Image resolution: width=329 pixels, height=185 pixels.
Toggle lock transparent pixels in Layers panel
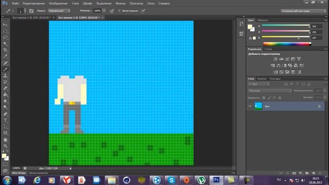(x=264, y=98)
